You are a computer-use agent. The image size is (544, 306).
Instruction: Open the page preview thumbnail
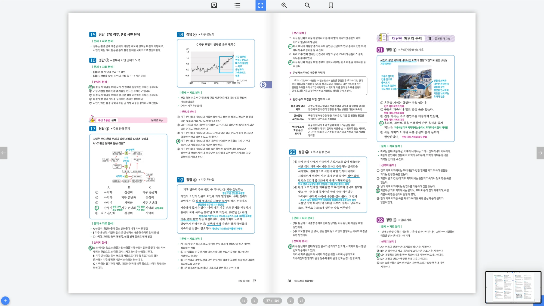513,287
